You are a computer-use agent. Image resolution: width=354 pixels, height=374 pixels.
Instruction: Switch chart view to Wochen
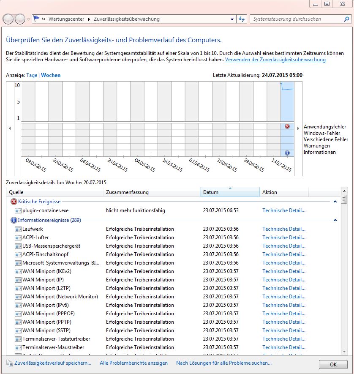coord(51,75)
